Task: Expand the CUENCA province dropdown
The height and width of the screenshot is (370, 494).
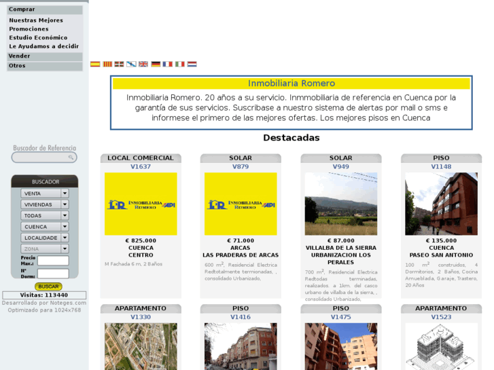Action: 45,227
